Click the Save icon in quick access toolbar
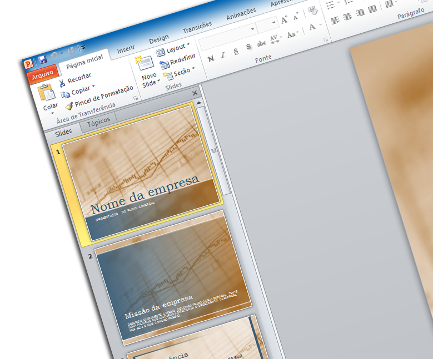 pyautogui.click(x=42, y=59)
